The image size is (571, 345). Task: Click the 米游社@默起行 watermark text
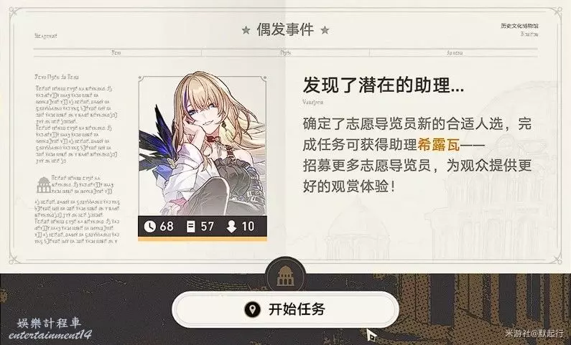coord(534,333)
